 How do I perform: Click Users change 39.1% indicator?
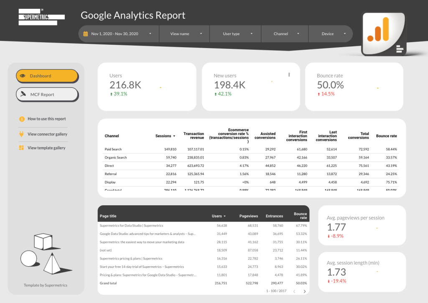point(119,94)
